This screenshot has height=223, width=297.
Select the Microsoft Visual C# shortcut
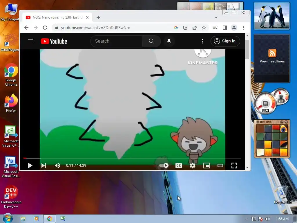[x=10, y=136]
